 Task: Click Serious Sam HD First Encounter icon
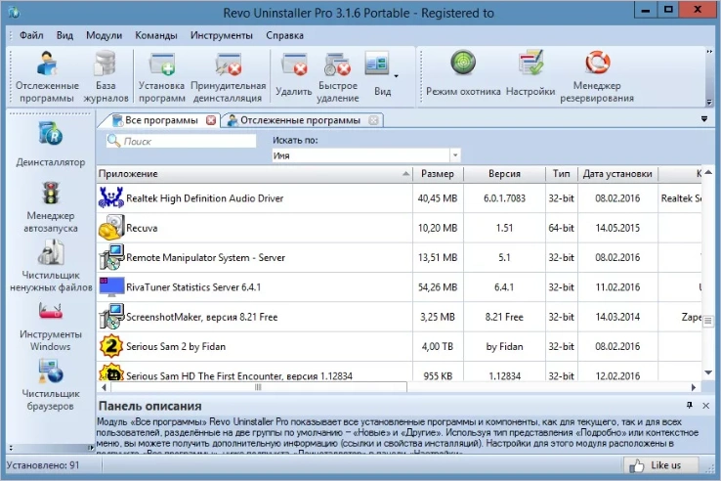111,372
